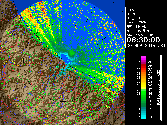The width and height of the screenshot is (167, 125).
Task: Pick the dark green 2–5 dBZ swatch
Action: 144,105
